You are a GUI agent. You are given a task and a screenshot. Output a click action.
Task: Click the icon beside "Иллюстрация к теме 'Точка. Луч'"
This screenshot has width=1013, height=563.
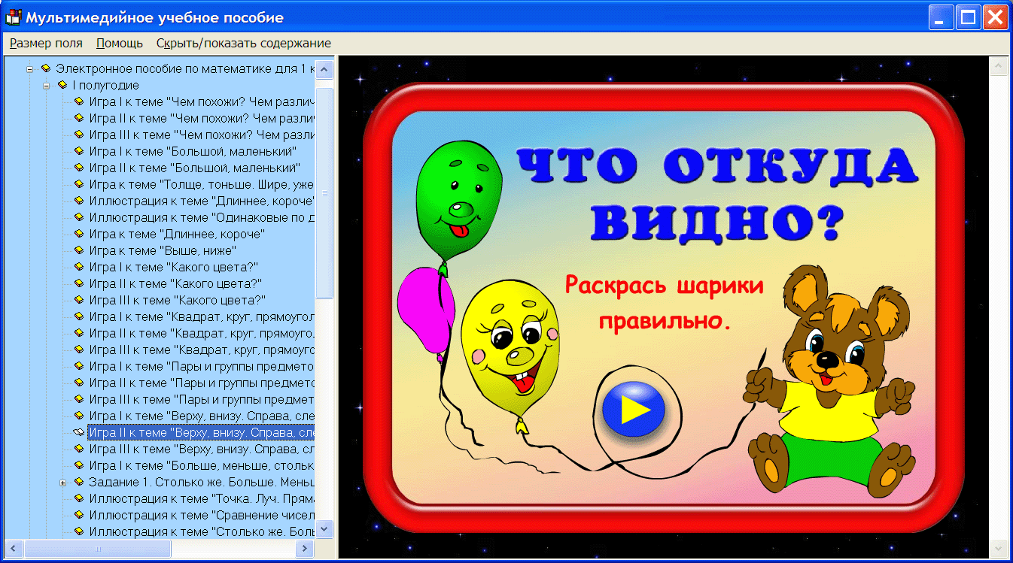click(x=78, y=498)
